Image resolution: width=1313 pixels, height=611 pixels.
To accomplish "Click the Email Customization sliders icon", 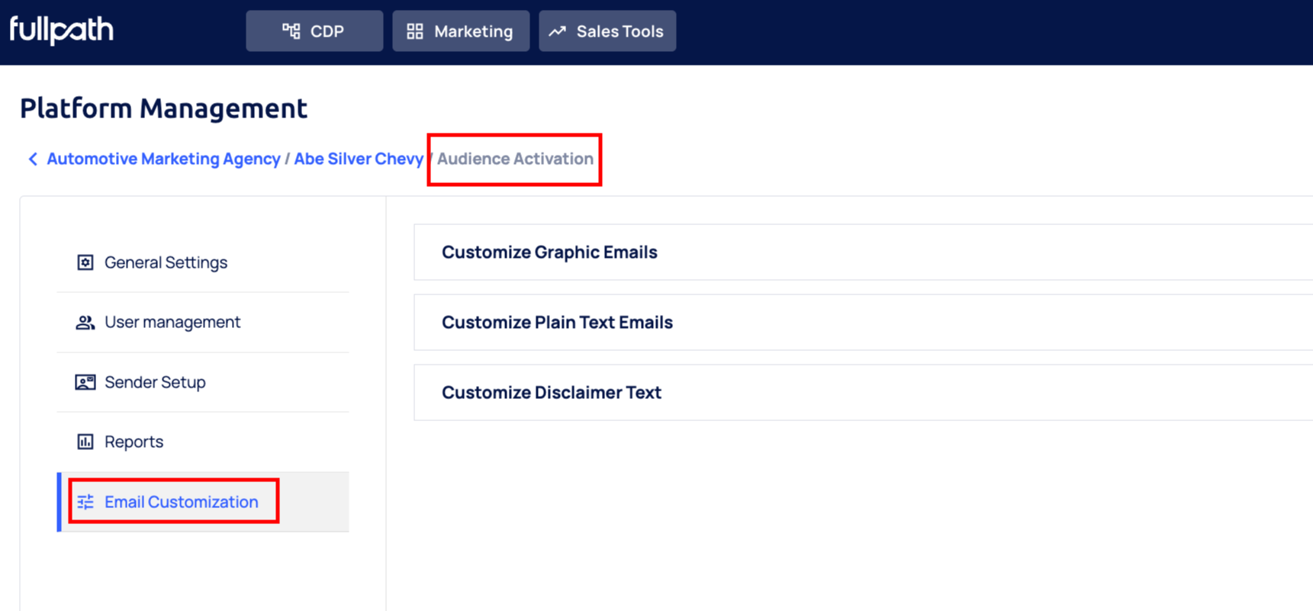I will click(85, 502).
